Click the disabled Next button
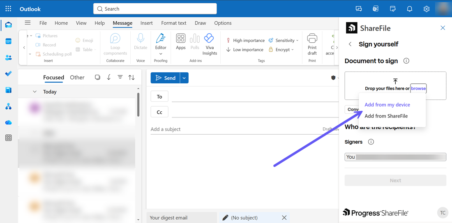452x223 pixels. point(395,180)
